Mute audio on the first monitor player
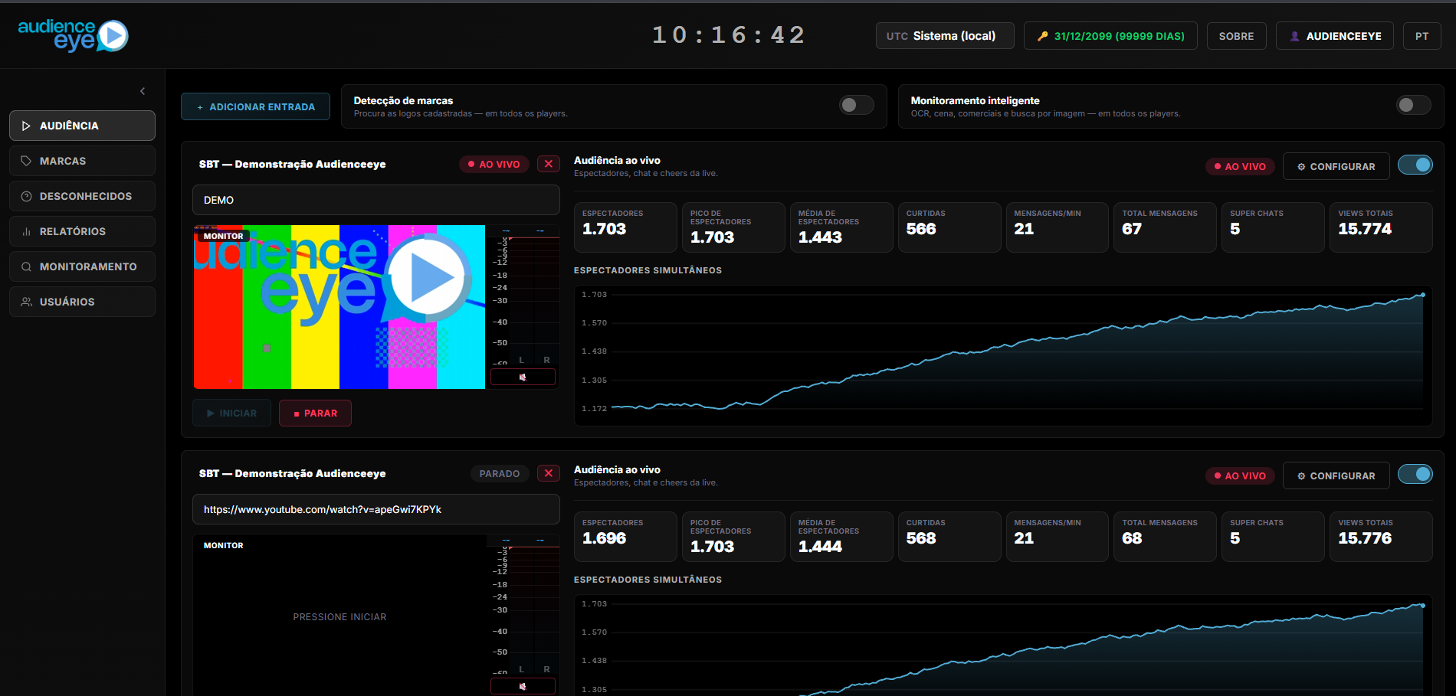1456x696 pixels. 523,377
